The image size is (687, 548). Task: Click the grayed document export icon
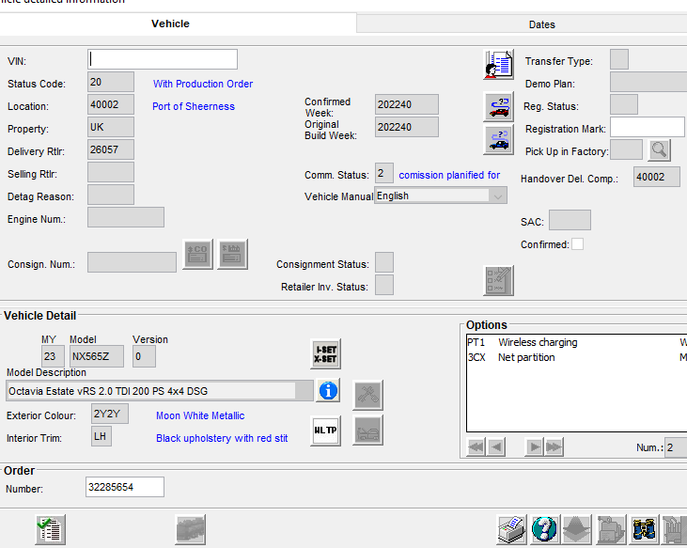[x=611, y=529]
